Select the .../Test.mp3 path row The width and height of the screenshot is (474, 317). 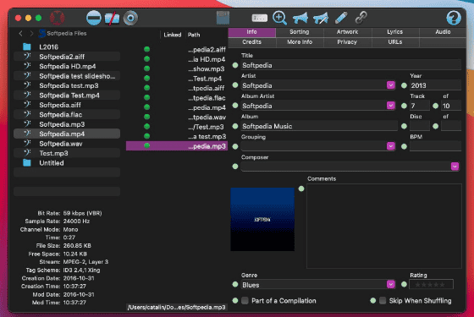pyautogui.click(x=177, y=127)
